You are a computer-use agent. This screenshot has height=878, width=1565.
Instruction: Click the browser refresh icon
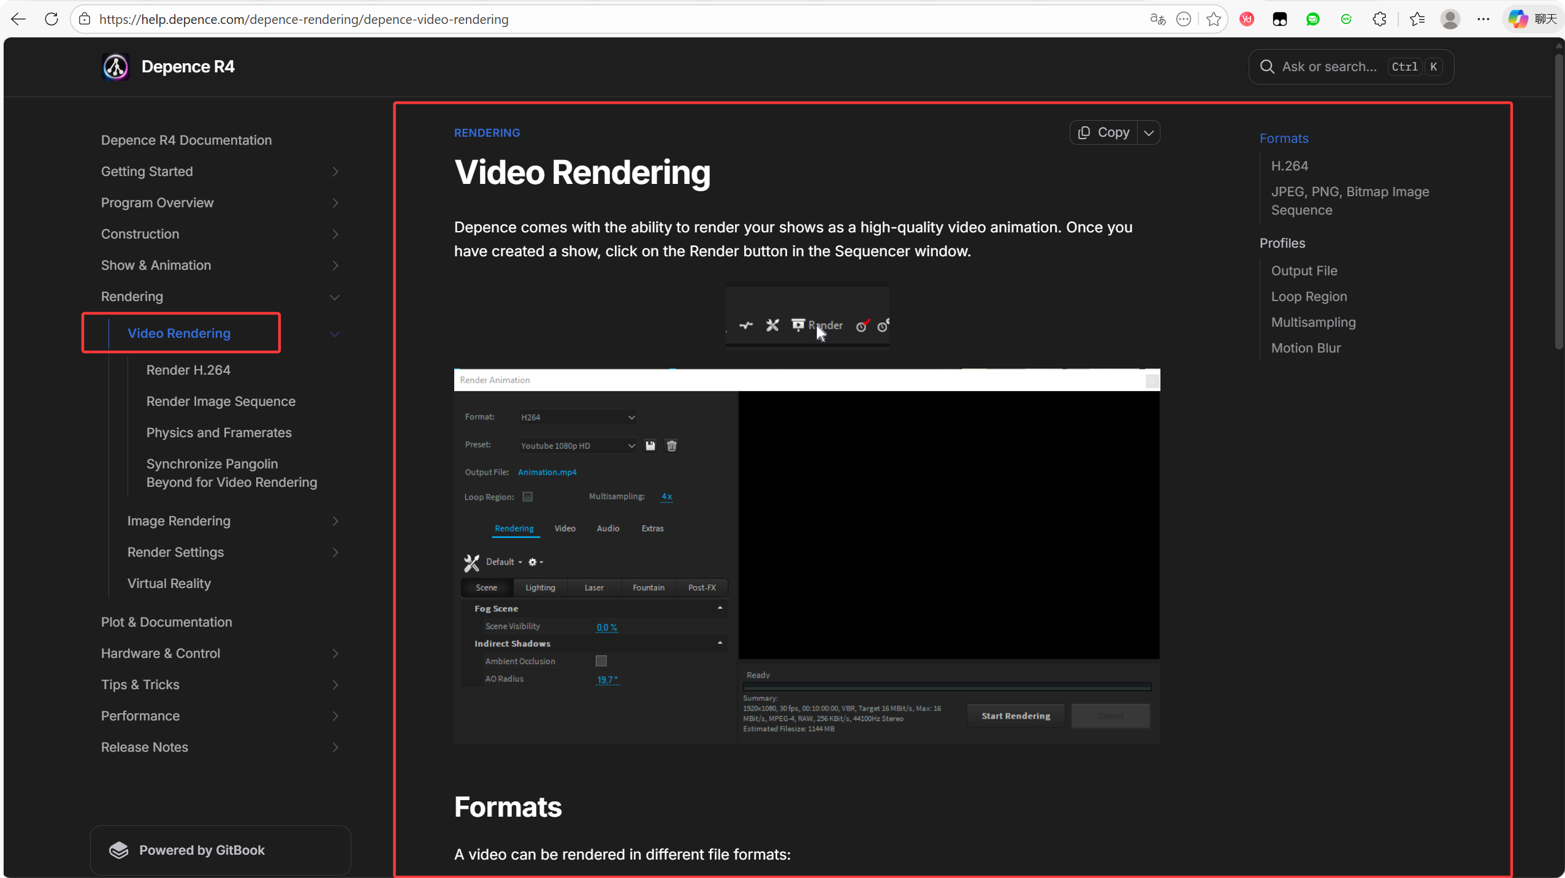coord(51,19)
